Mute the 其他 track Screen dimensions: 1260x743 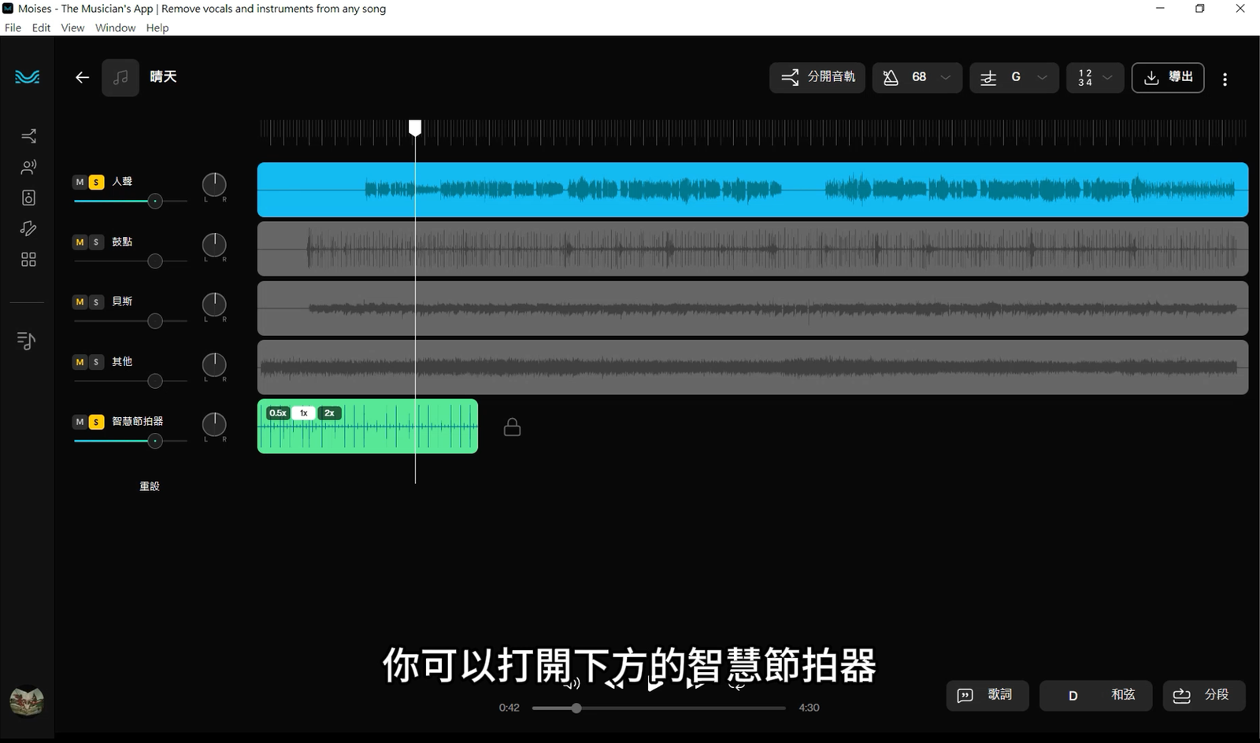[x=80, y=362]
